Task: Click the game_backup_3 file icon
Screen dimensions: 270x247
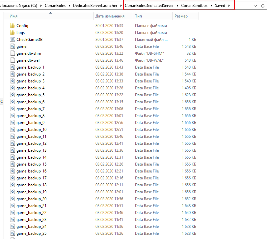Action: (x=13, y=81)
